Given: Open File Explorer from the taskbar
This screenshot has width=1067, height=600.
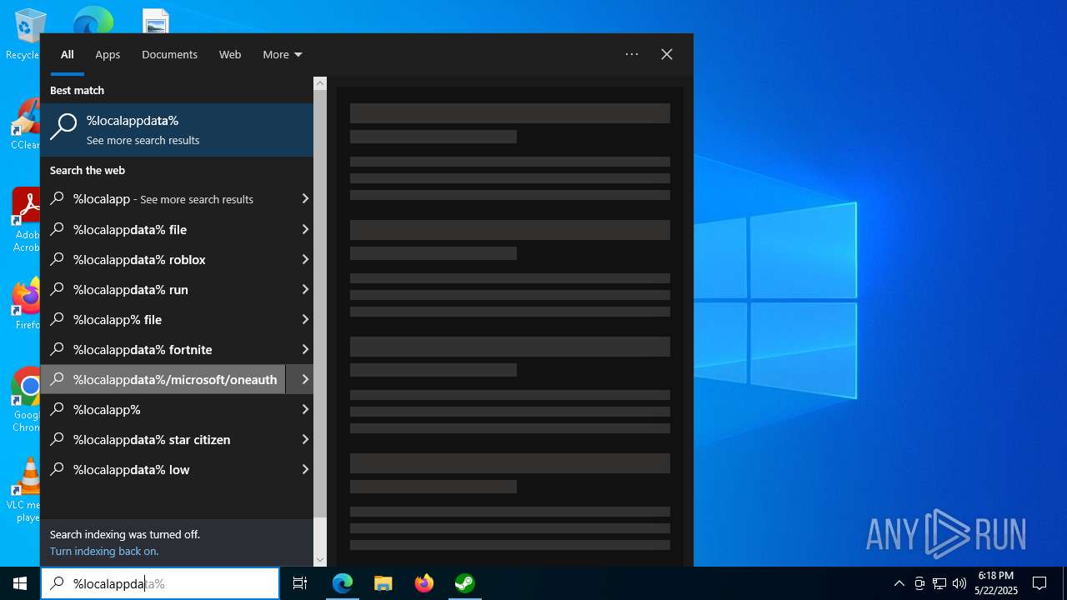Looking at the screenshot, I should pos(383,583).
